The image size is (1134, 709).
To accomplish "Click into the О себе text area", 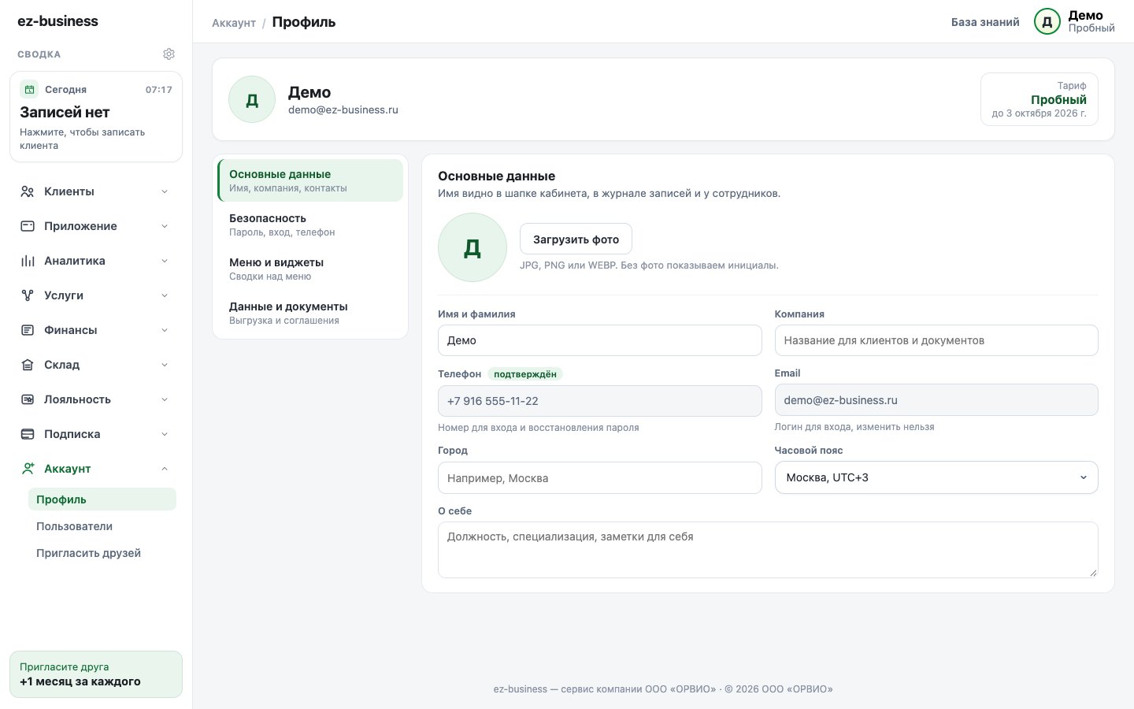I will 768,550.
